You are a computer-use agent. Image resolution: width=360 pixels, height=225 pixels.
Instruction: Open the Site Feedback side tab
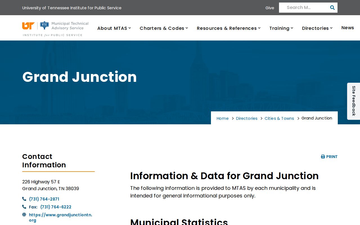(354, 101)
